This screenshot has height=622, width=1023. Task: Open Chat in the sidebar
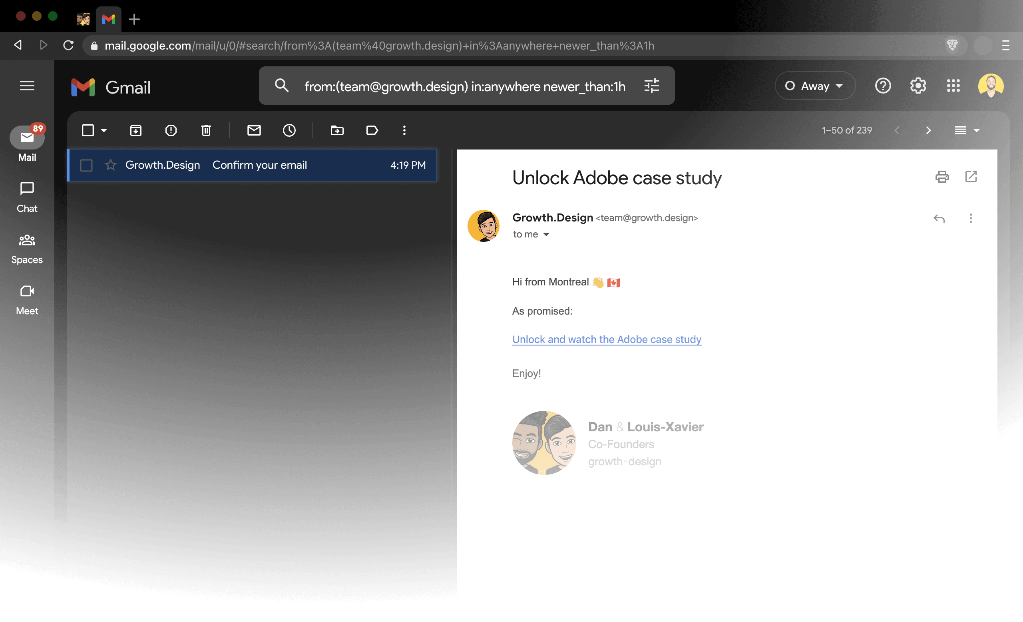[27, 197]
